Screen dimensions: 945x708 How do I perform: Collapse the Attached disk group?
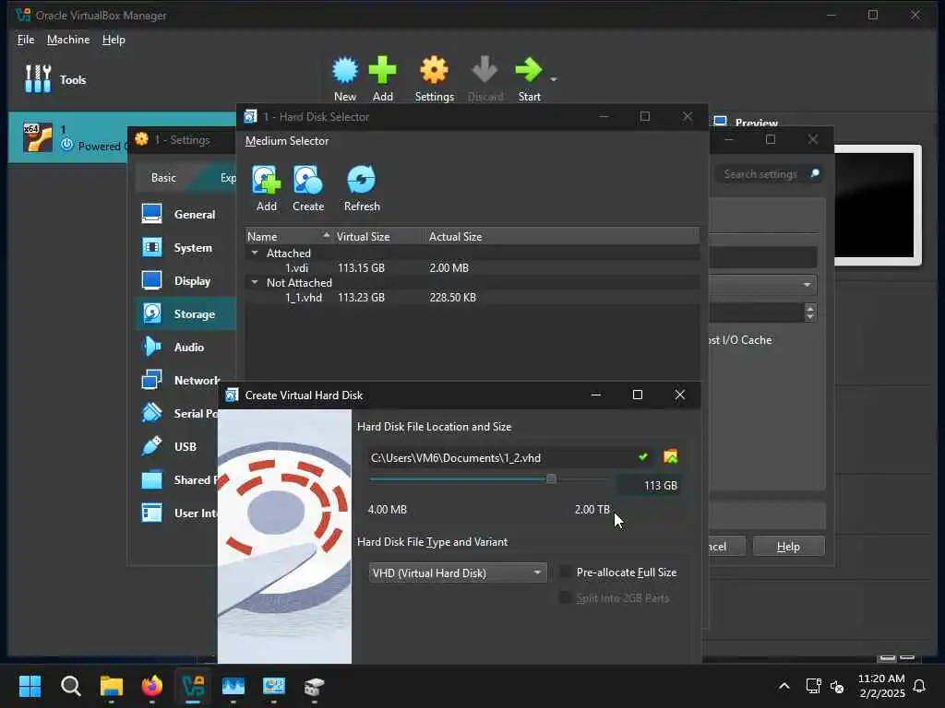point(255,253)
